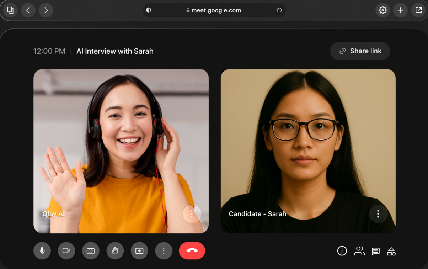Open options menu on Qlay AI tile
Viewport: 428px width, 269px height.
coord(192,214)
